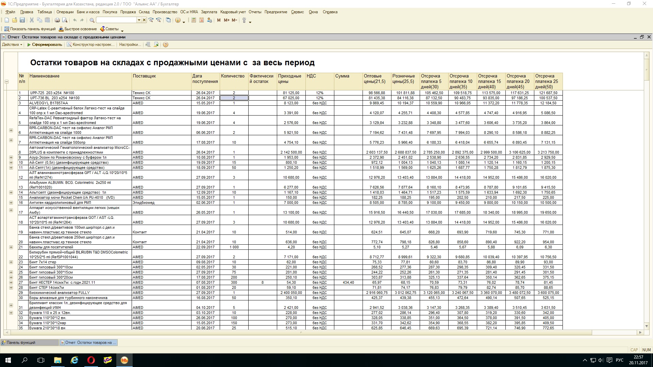
Task: Click the magnifier search icon
Action: tap(92, 20)
